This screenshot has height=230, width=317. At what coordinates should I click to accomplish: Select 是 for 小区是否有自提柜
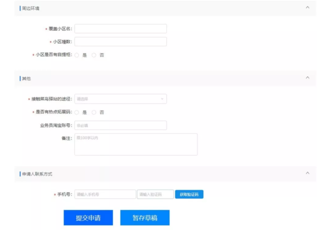pos(77,55)
